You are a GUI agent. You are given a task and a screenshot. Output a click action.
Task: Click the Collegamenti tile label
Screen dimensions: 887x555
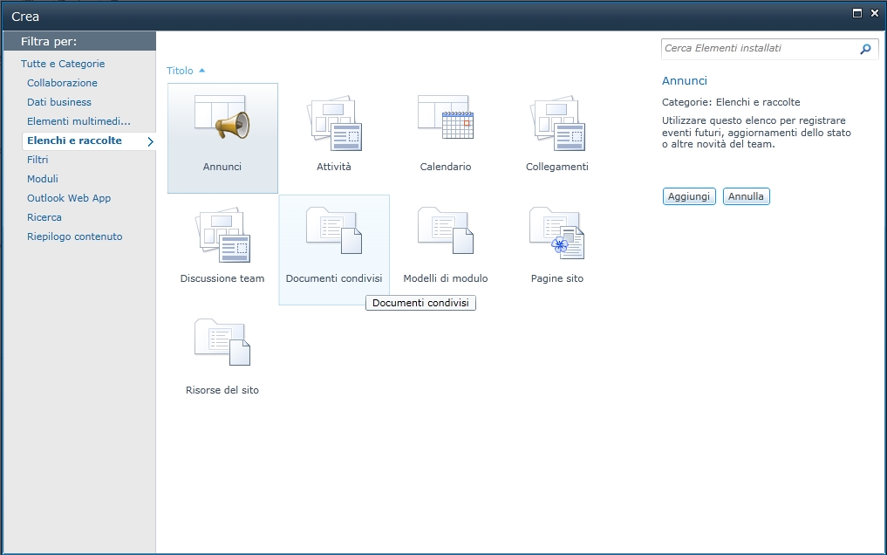pyautogui.click(x=557, y=167)
